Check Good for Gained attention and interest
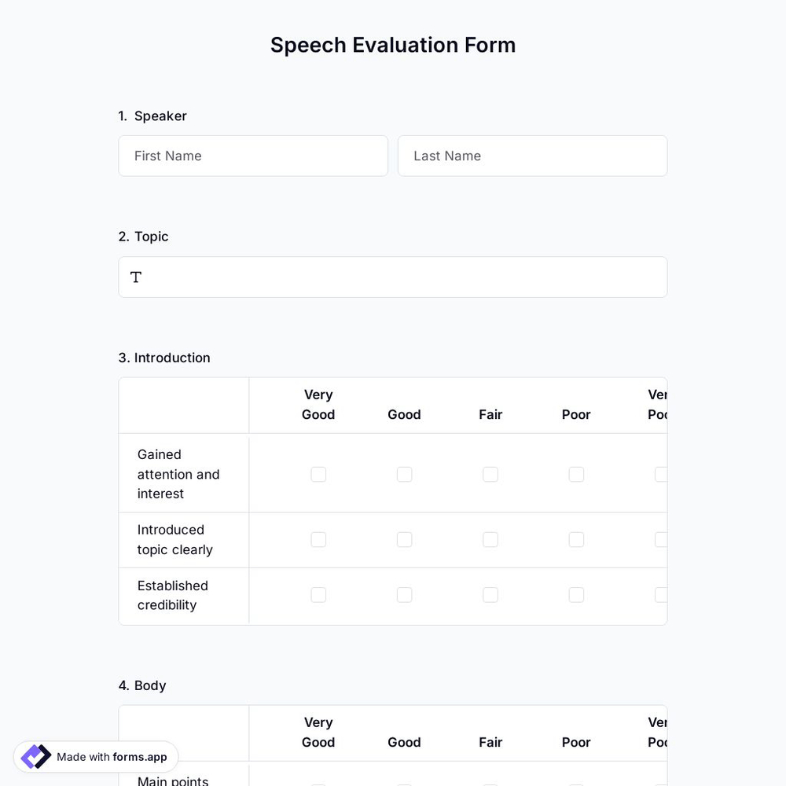 click(x=404, y=474)
